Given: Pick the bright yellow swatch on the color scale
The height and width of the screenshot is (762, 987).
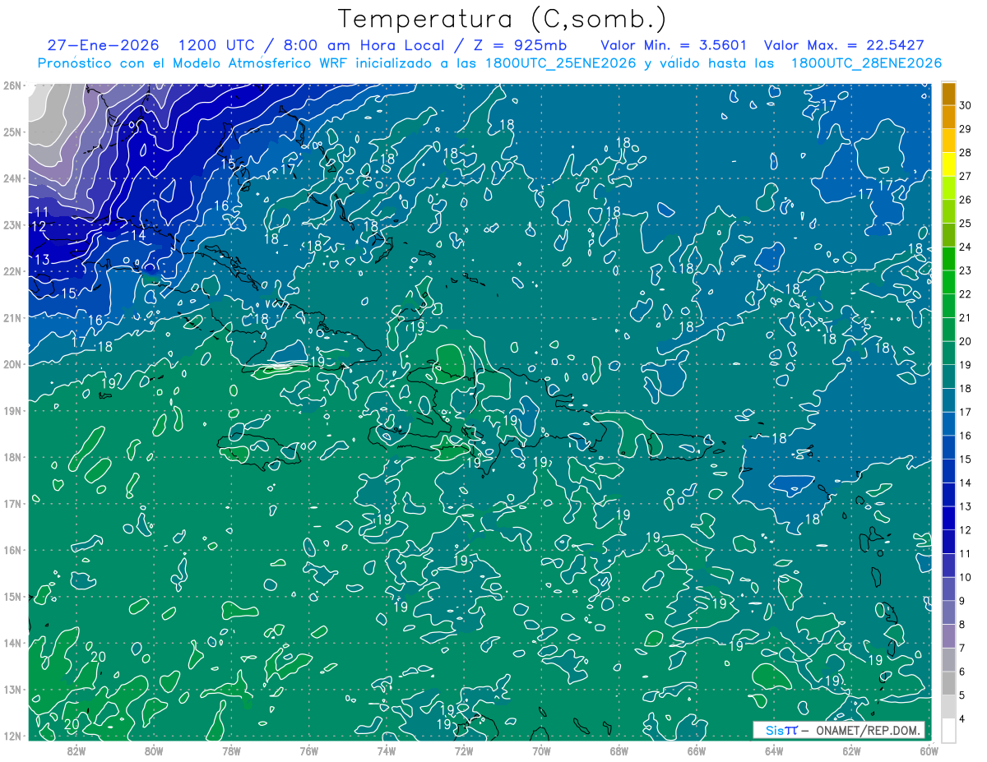Looking at the screenshot, I should coord(948,164).
